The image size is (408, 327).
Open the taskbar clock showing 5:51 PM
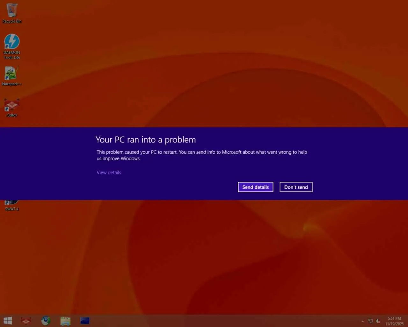coord(394,321)
